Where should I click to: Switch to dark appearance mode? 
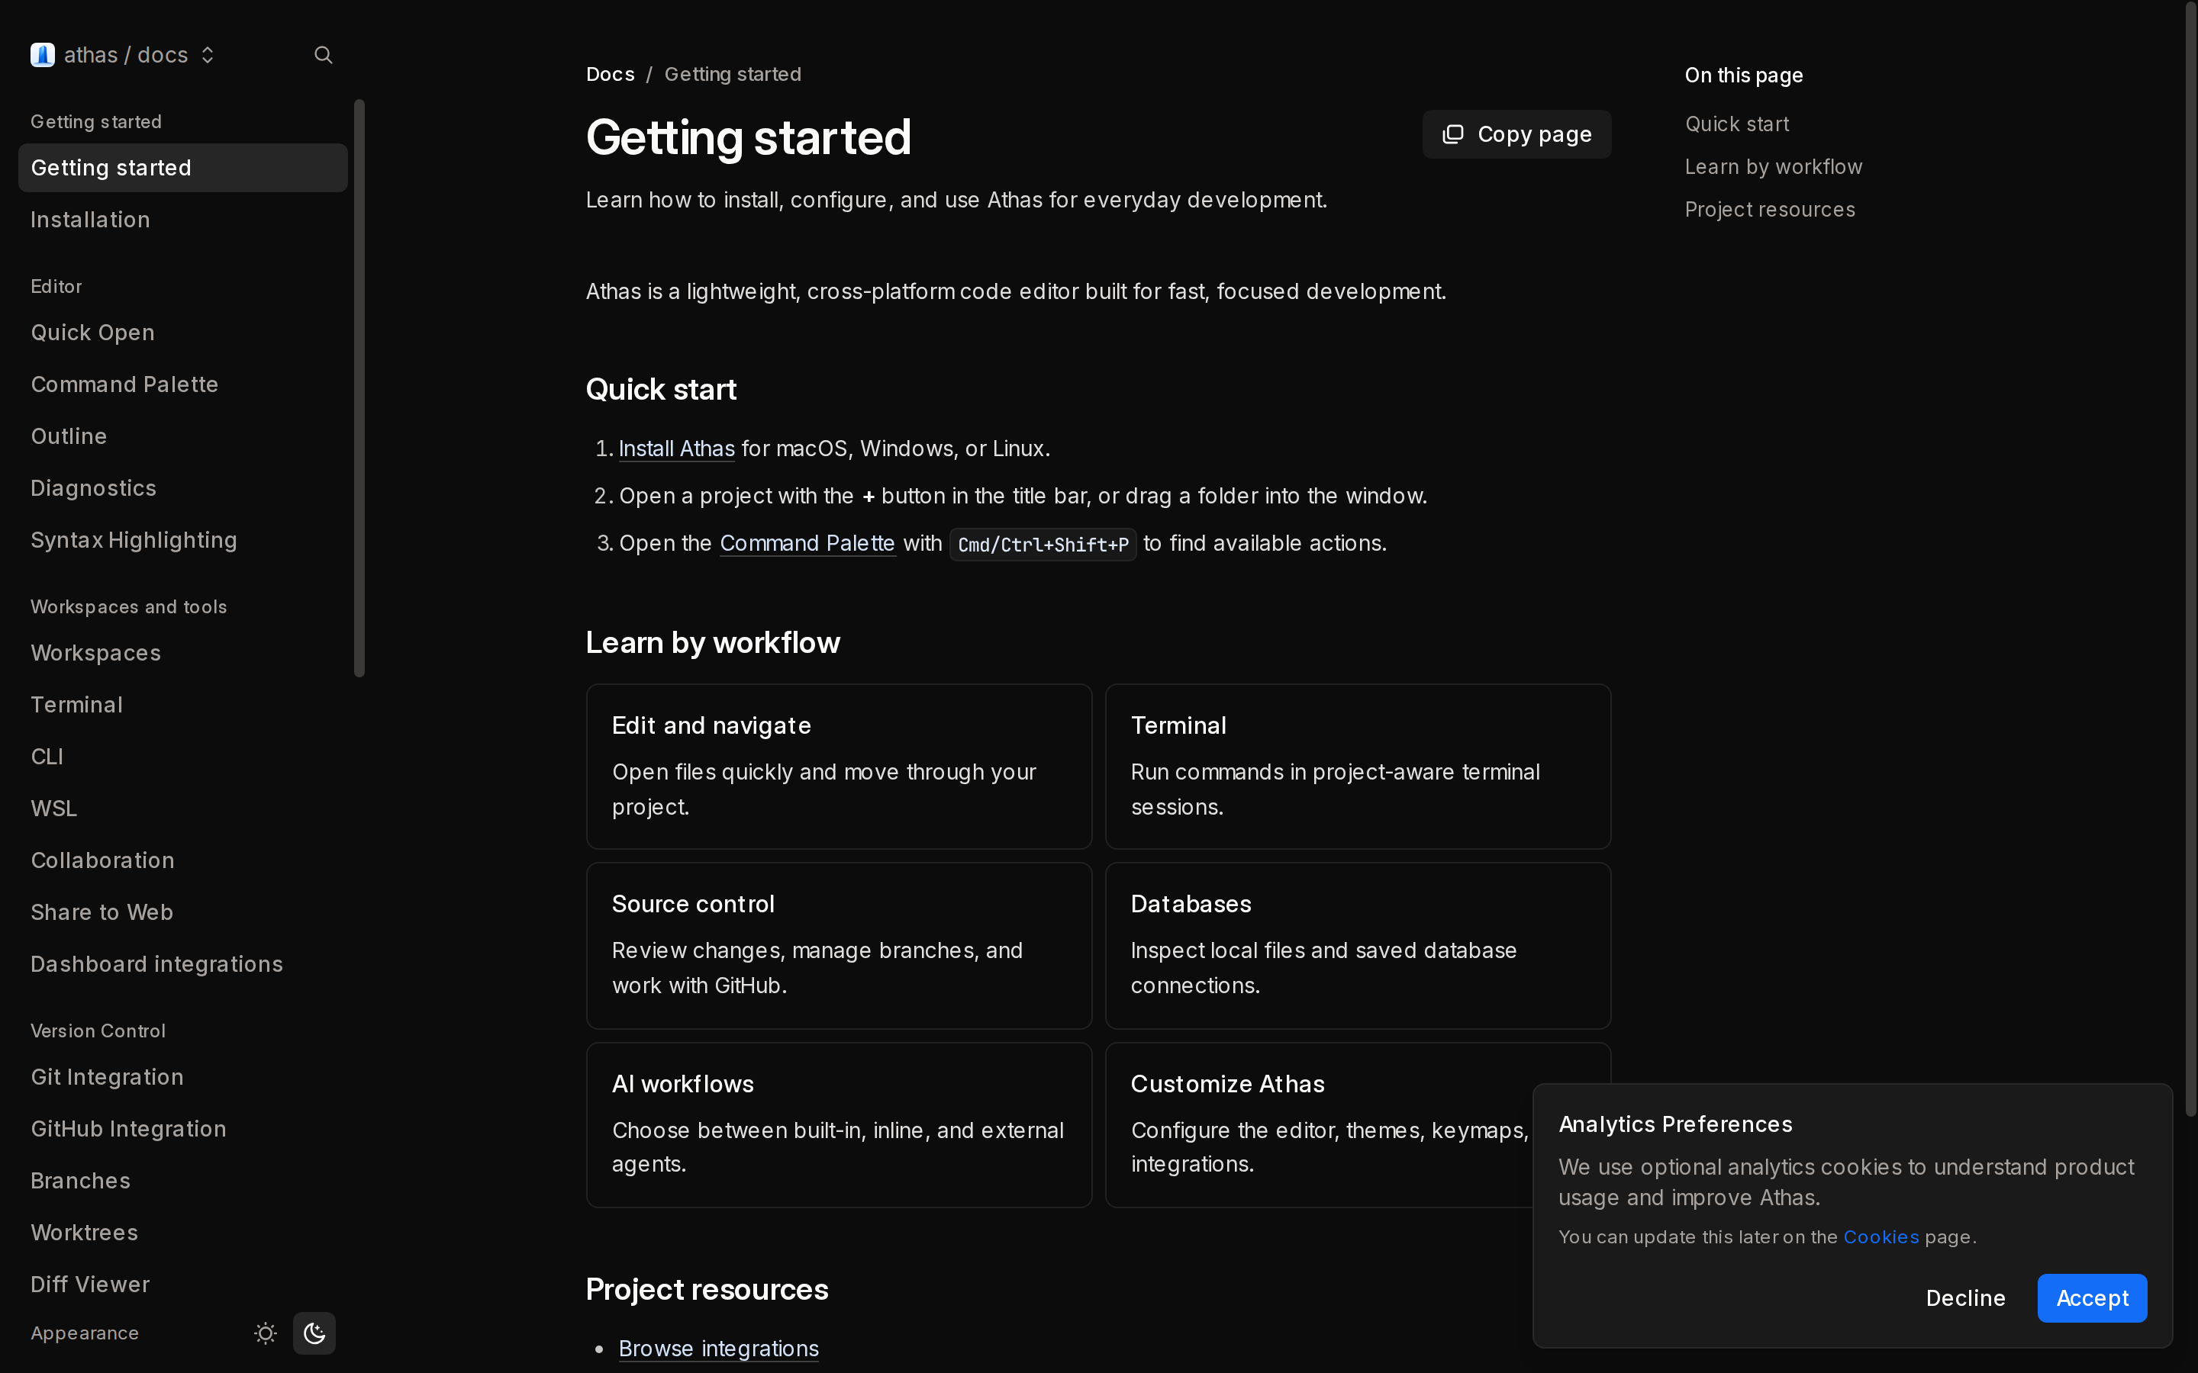tap(314, 1333)
